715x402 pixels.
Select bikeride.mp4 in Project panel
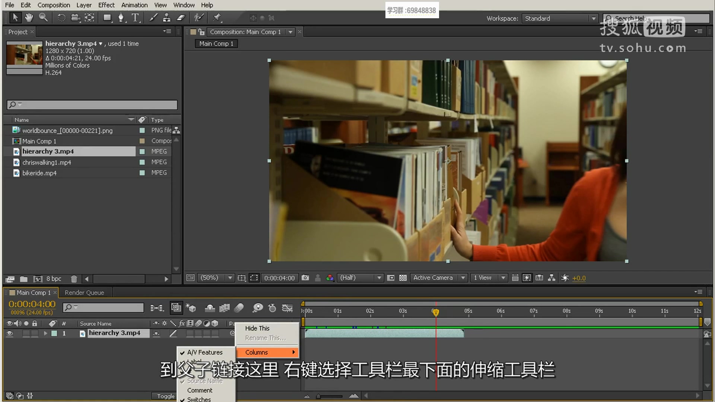pos(39,173)
